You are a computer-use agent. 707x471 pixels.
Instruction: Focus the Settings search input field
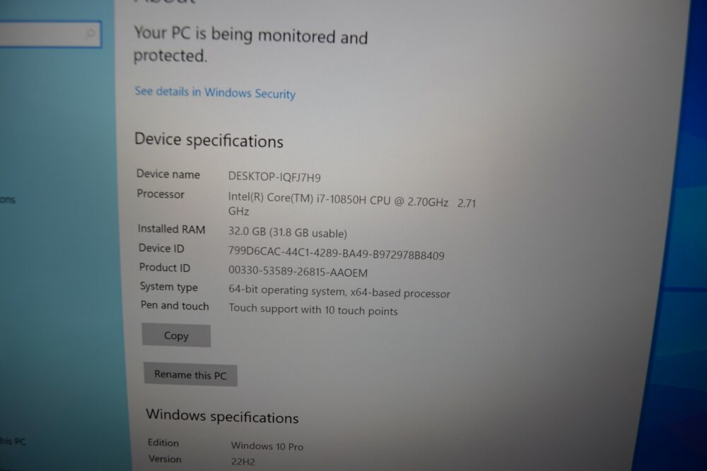click(x=50, y=34)
